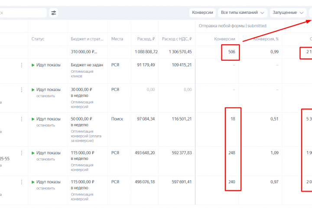
Task: Click the total conversion rate 0,99
Action: (274, 52)
